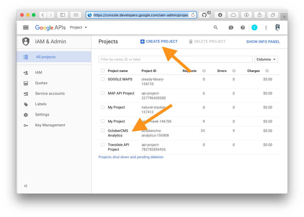This screenshot has height=217, width=304.
Task: Go back in Safari history
Action: (43, 15)
